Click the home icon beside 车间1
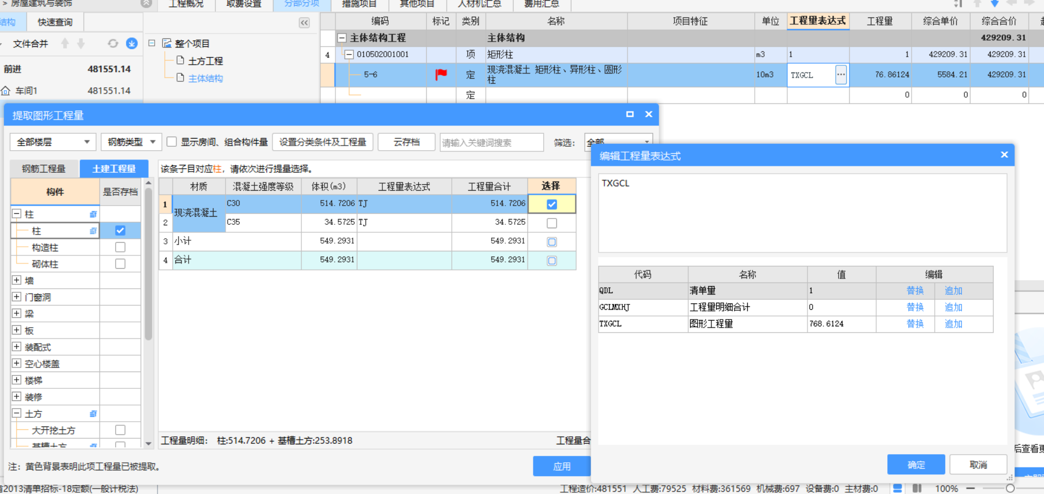This screenshot has width=1044, height=494. pyautogui.click(x=6, y=91)
